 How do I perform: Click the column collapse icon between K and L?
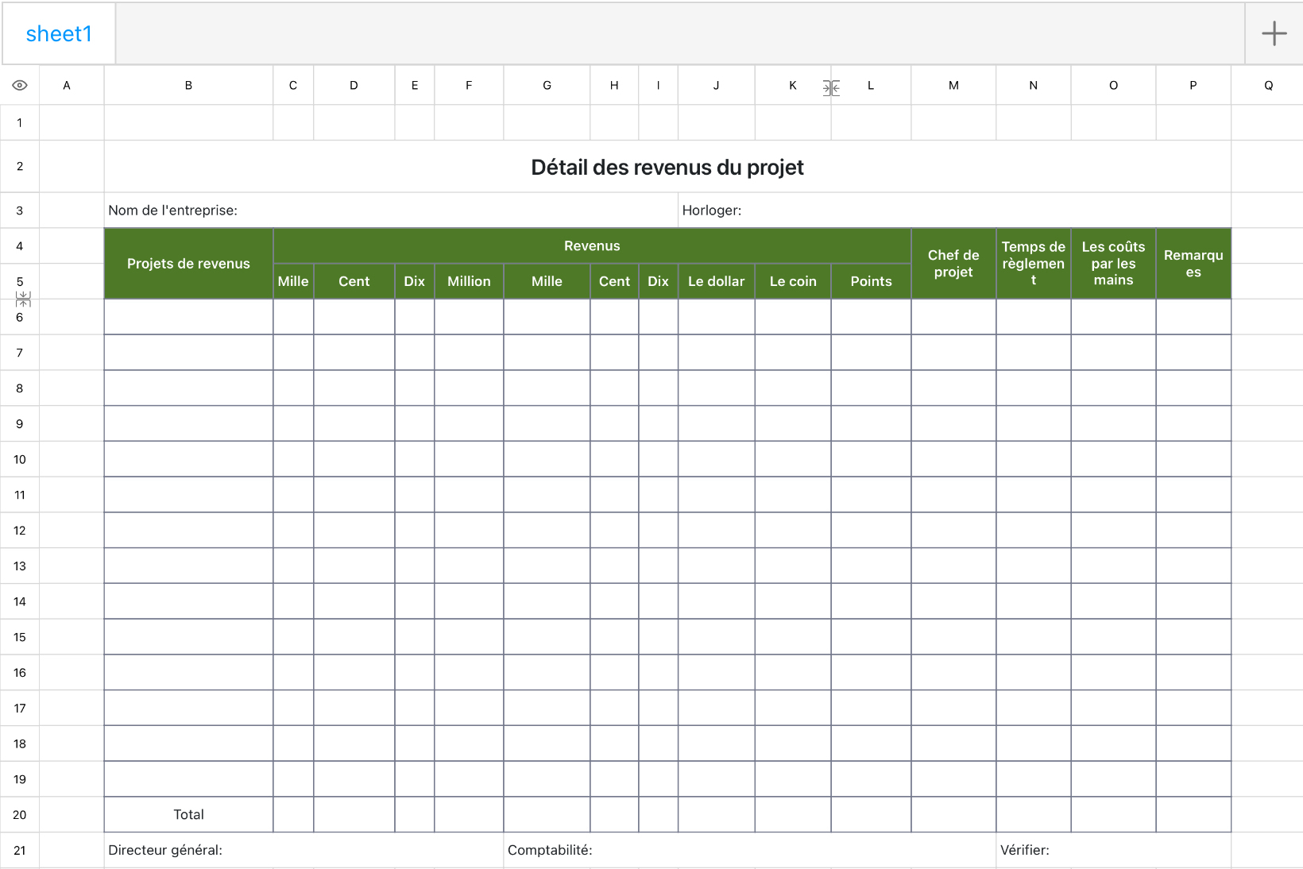pos(831,88)
